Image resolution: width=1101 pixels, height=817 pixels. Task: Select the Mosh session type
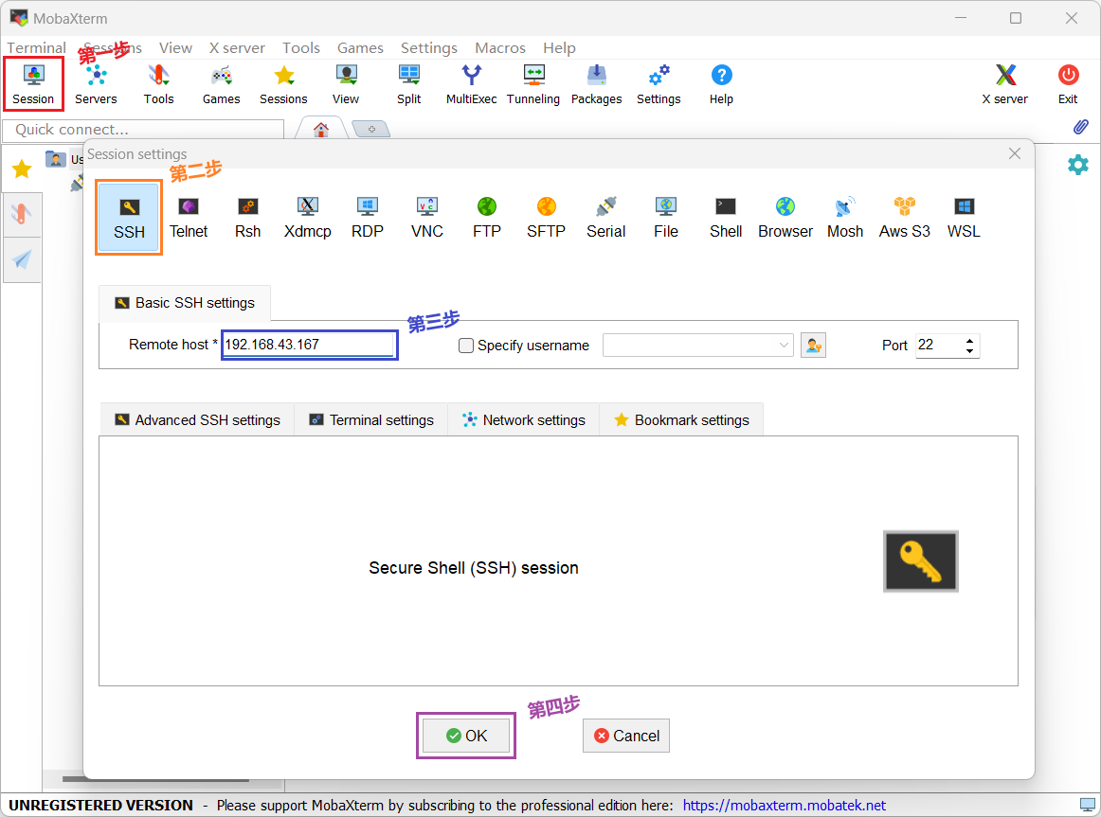click(x=845, y=218)
